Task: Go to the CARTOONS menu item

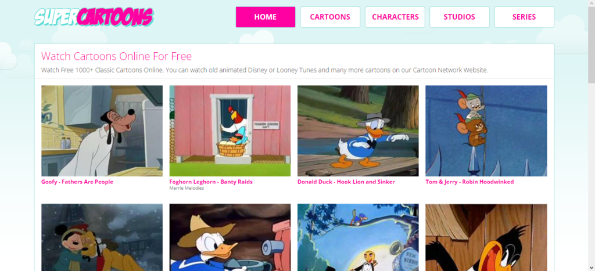Action: pyautogui.click(x=330, y=17)
